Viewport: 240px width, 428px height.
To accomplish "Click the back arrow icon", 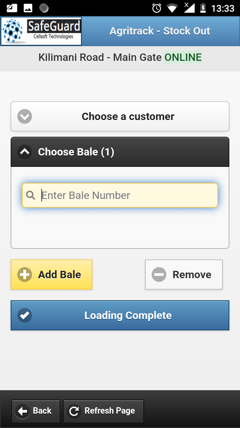I will pos(23,411).
